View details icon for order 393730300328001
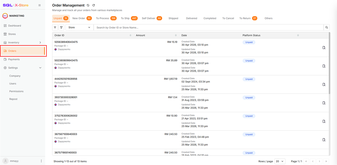The height and width of the screenshot is (165, 337). (324, 103)
